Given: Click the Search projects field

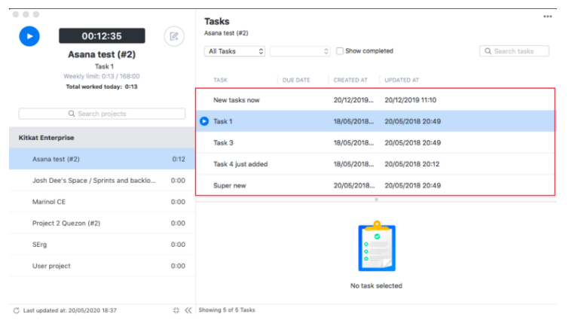Looking at the screenshot, I should (x=102, y=114).
